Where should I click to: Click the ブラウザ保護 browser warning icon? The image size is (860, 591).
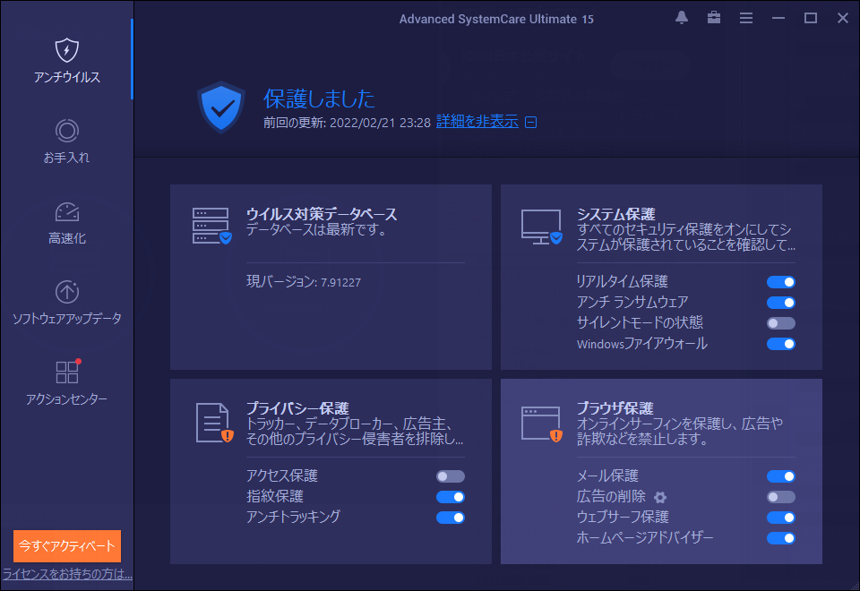541,421
